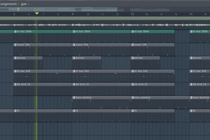Click bar 9 marker on the timeline ruler
This screenshot has width=210, height=140.
tap(73, 14)
